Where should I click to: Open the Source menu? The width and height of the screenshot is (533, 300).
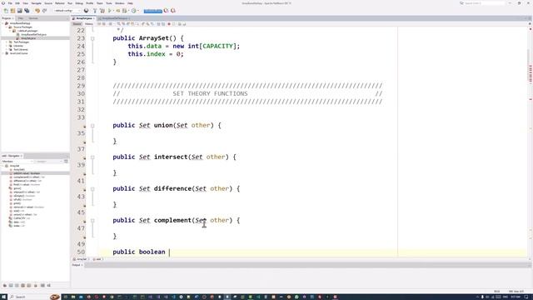click(48, 3)
